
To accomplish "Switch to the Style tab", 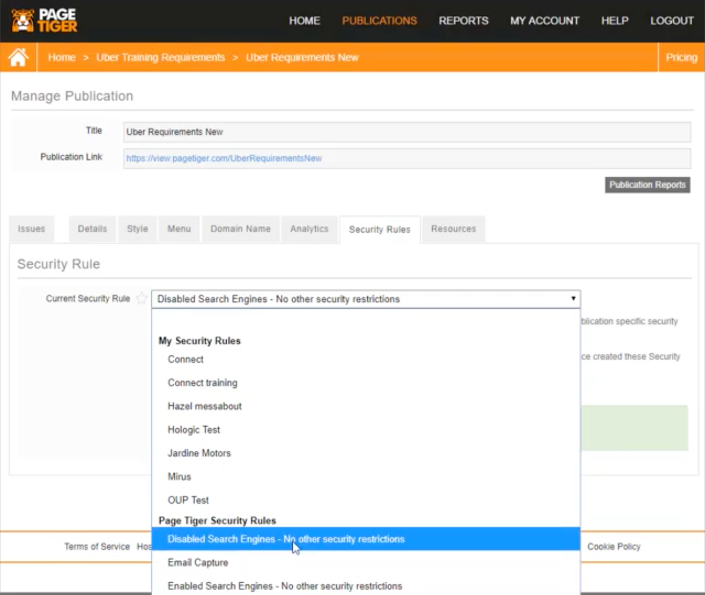I will (x=137, y=229).
